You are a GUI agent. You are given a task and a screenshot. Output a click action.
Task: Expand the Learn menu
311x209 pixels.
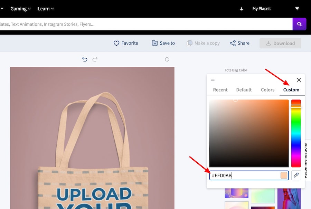(x=46, y=9)
